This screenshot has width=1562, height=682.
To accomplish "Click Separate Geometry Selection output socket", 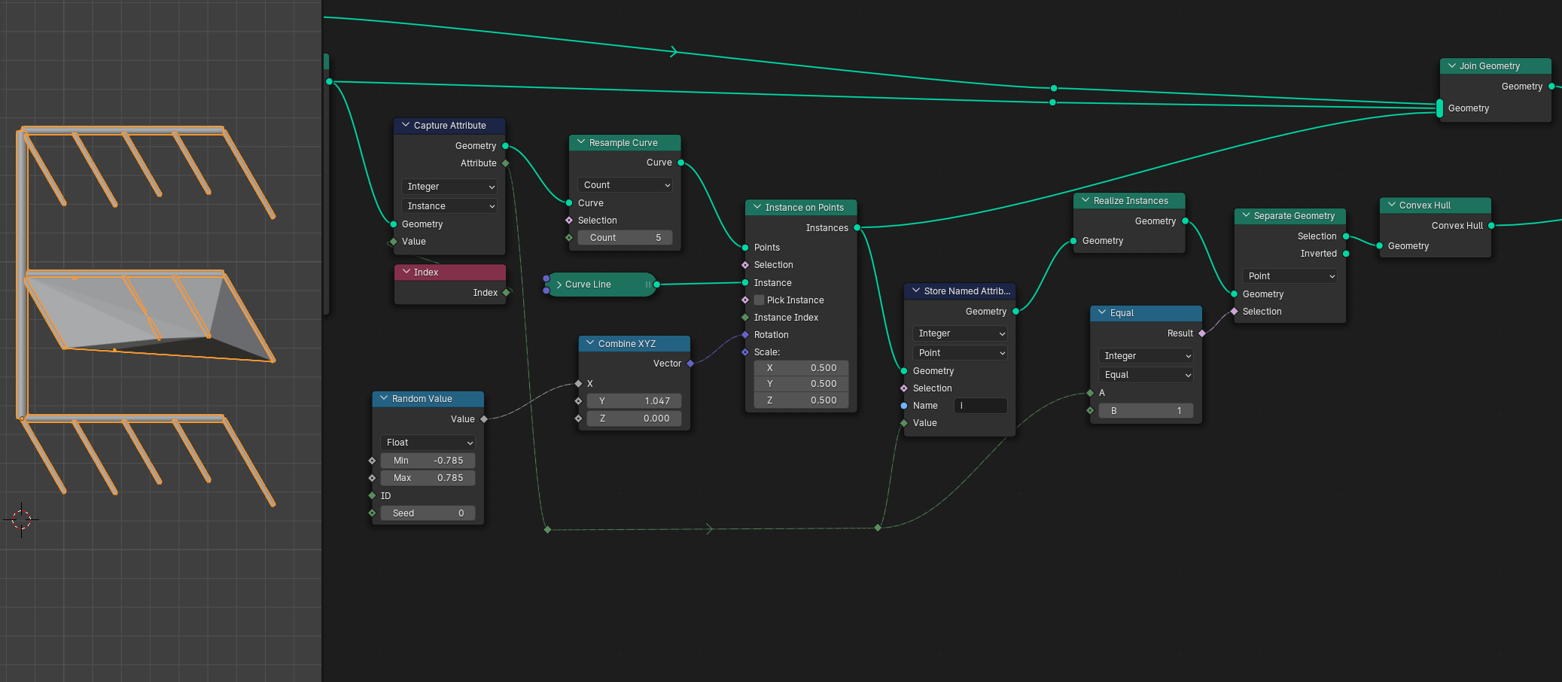I will click(1346, 236).
